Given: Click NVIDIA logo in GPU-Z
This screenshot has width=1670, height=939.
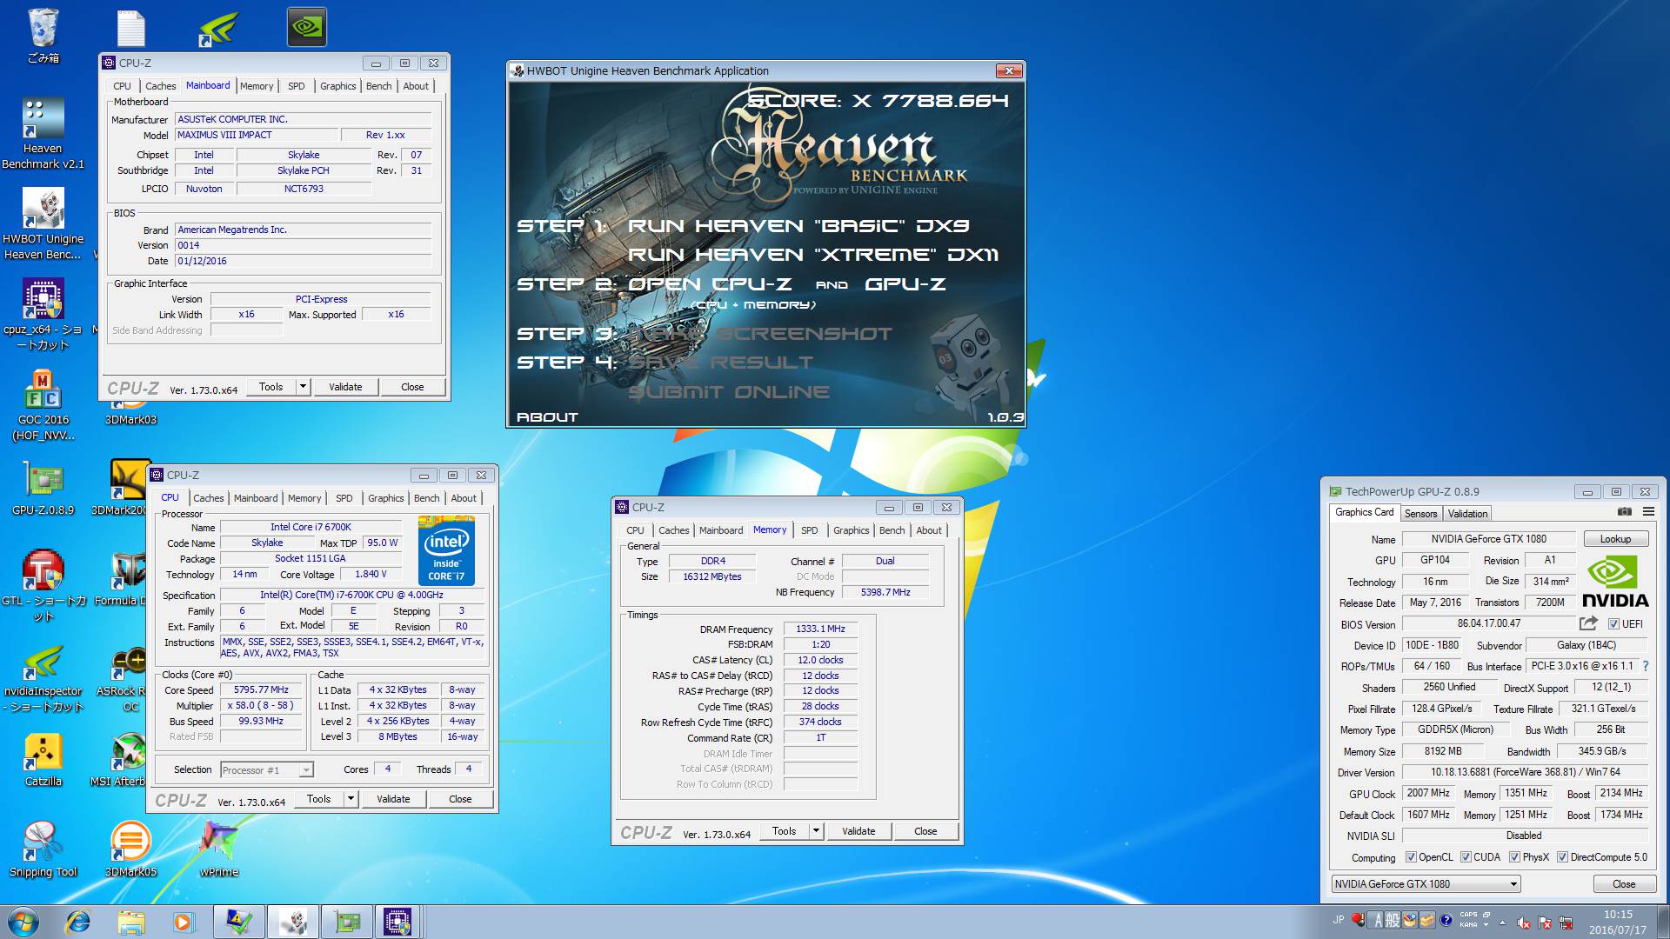Looking at the screenshot, I should [x=1614, y=583].
